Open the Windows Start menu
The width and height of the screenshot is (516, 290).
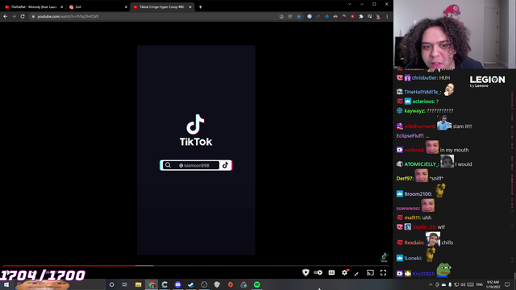click(x=6, y=284)
